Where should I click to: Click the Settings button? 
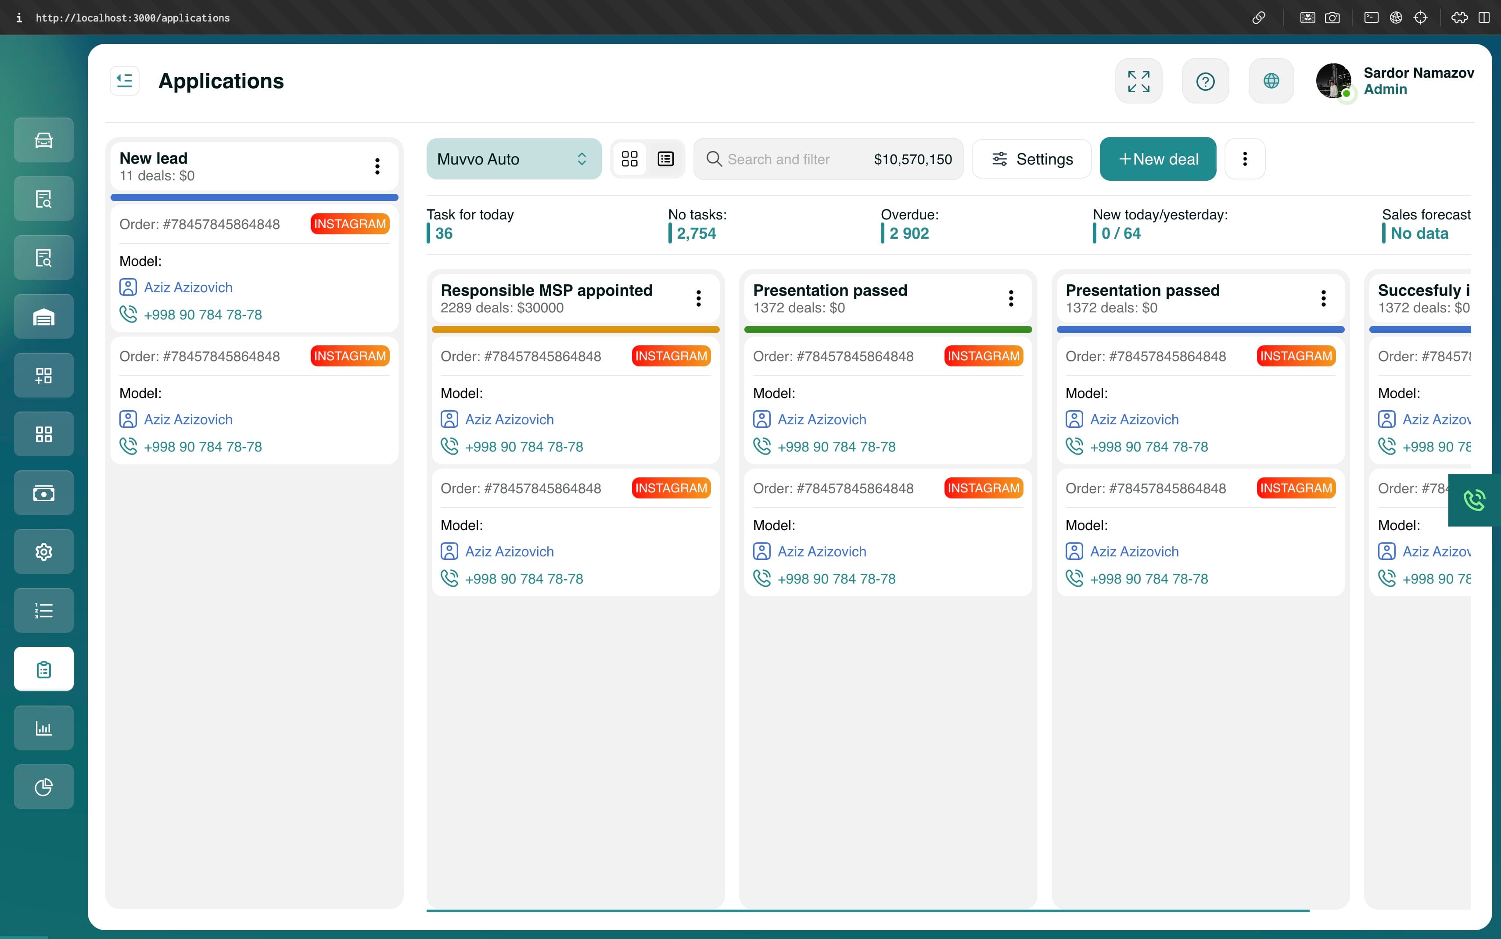click(x=1031, y=159)
